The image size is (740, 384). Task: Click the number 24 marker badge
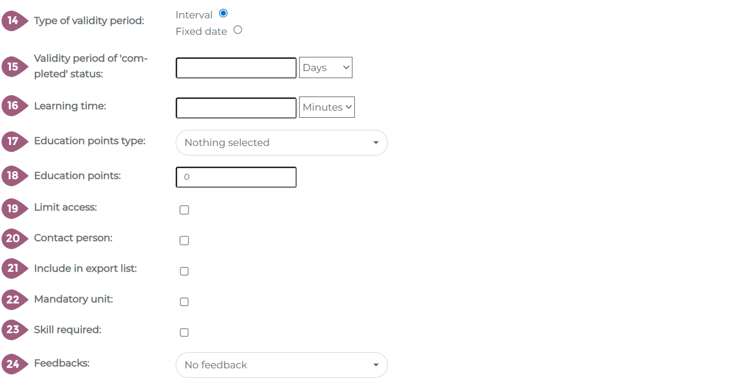[13, 364]
